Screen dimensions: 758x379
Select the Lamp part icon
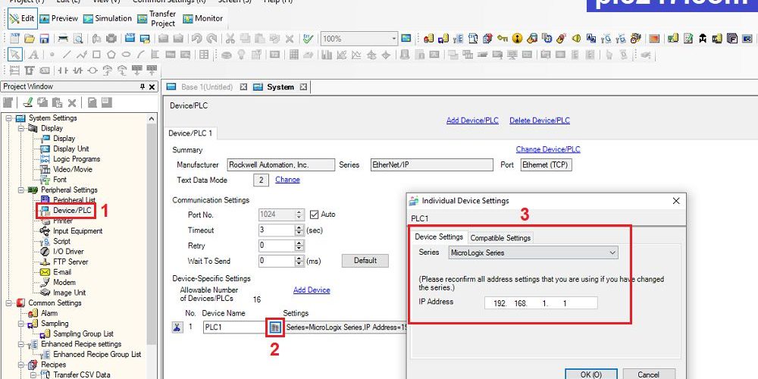pos(241,55)
